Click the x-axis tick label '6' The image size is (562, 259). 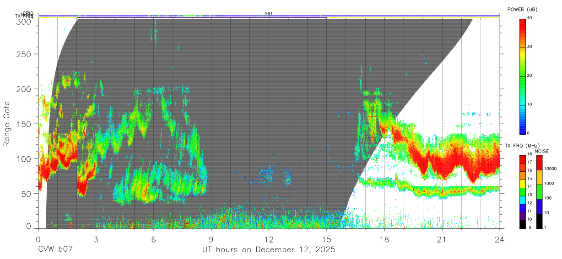[153, 239]
